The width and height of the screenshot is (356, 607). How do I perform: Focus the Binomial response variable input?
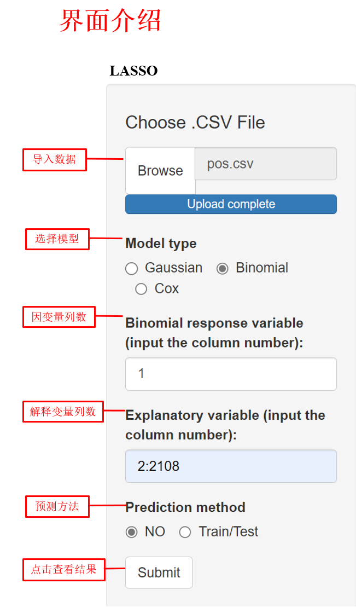click(231, 374)
